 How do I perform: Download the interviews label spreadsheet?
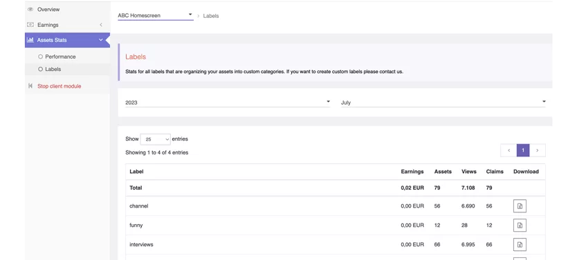coord(520,244)
